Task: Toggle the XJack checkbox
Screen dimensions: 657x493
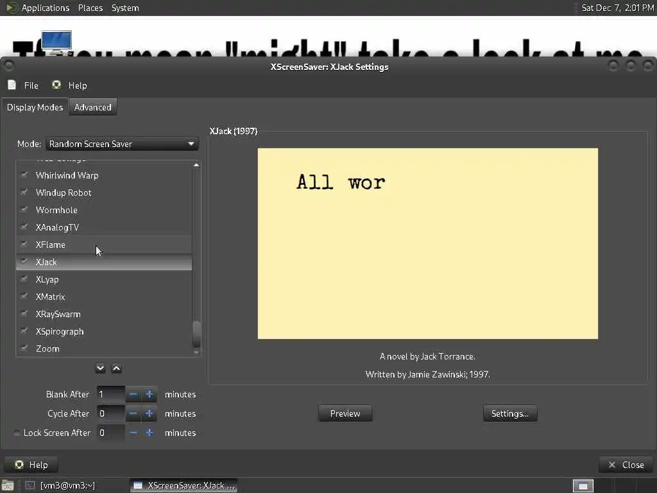Action: tap(24, 262)
